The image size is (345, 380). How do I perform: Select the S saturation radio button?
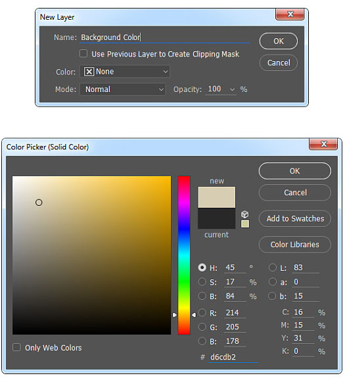(x=202, y=281)
